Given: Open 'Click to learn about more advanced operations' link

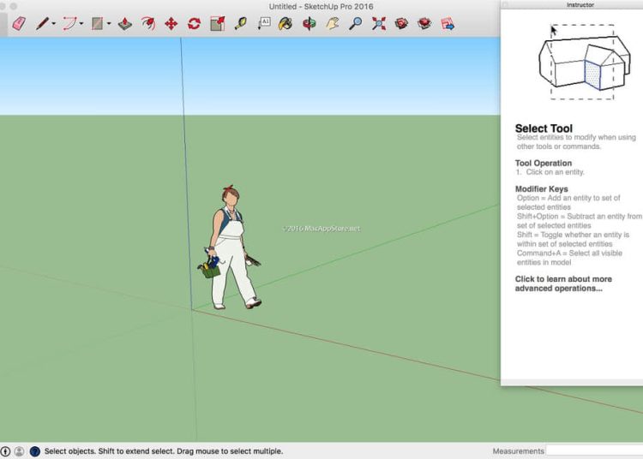Looking at the screenshot, I should tap(563, 283).
